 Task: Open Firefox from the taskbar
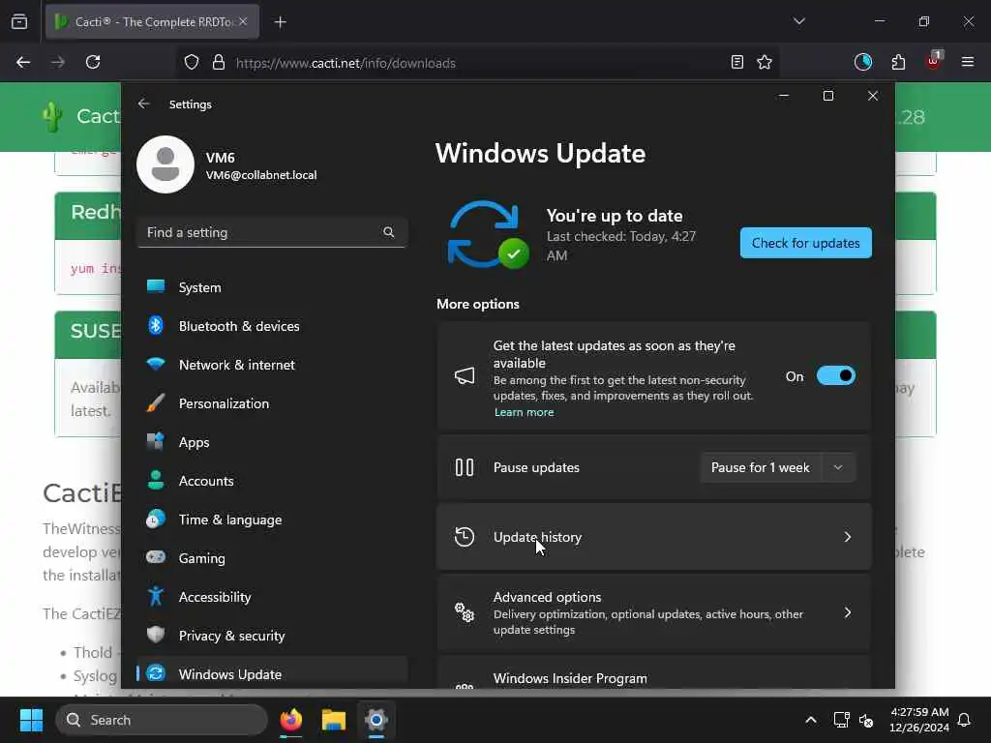pos(291,720)
